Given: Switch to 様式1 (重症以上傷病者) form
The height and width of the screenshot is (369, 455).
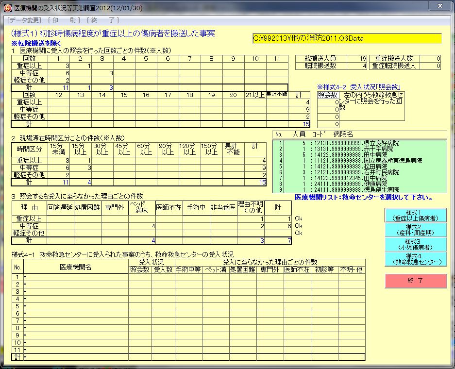Looking at the screenshot, I should pos(415,215).
